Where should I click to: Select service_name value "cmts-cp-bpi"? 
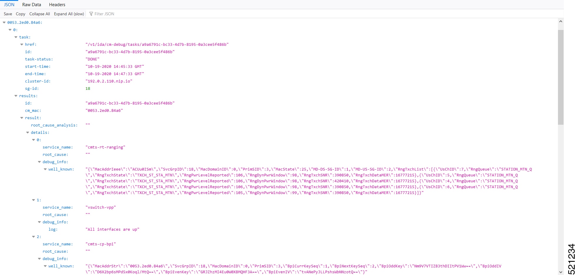point(101,244)
